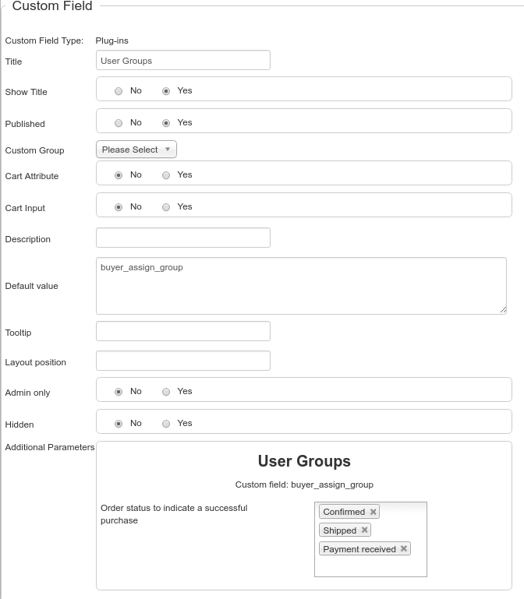Click the Title field containing User Groups
524x599 pixels.
click(183, 61)
